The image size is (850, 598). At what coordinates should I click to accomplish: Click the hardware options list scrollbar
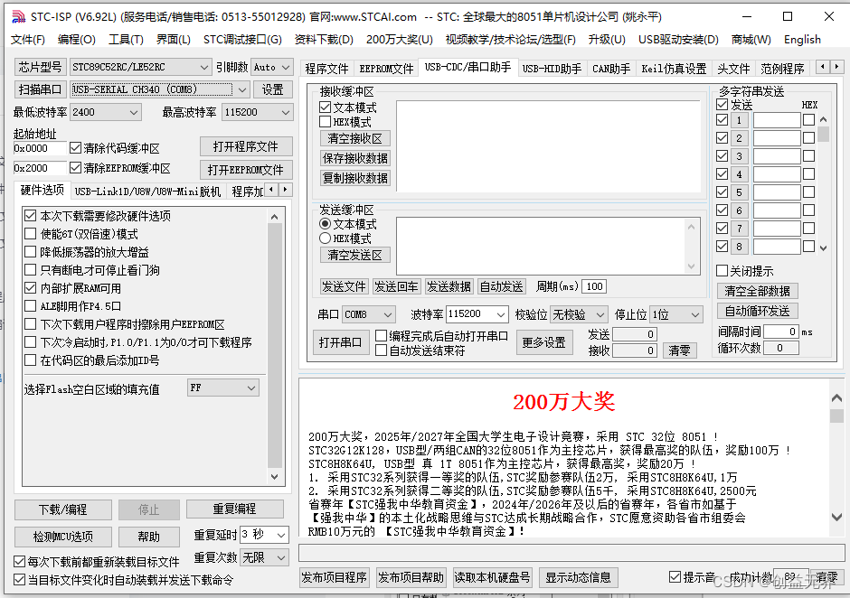(274, 347)
